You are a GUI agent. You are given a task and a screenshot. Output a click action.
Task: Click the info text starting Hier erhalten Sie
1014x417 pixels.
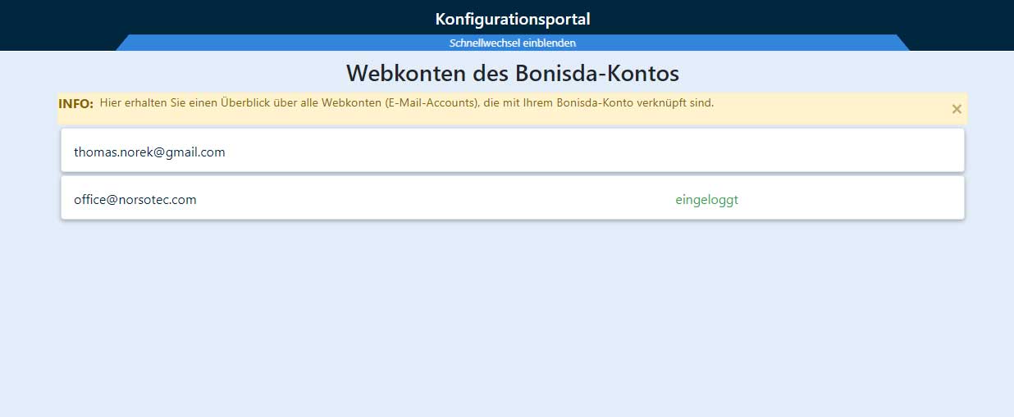click(x=407, y=103)
